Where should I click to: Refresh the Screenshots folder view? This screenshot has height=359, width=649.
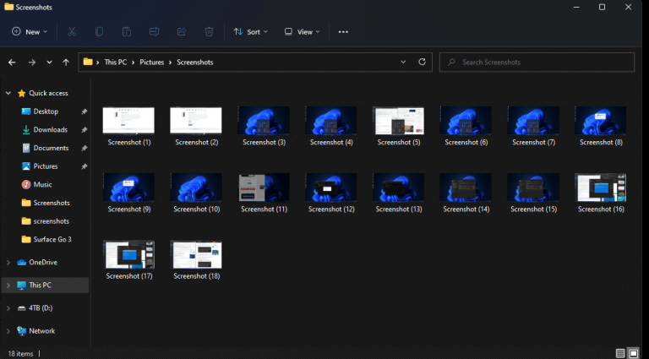422,62
